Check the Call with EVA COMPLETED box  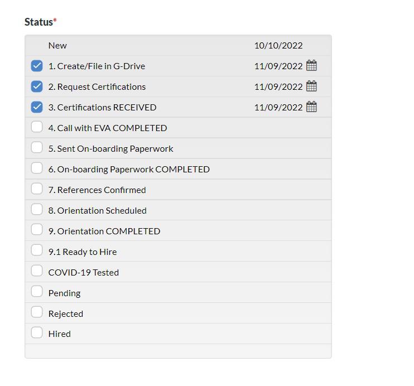tap(37, 127)
